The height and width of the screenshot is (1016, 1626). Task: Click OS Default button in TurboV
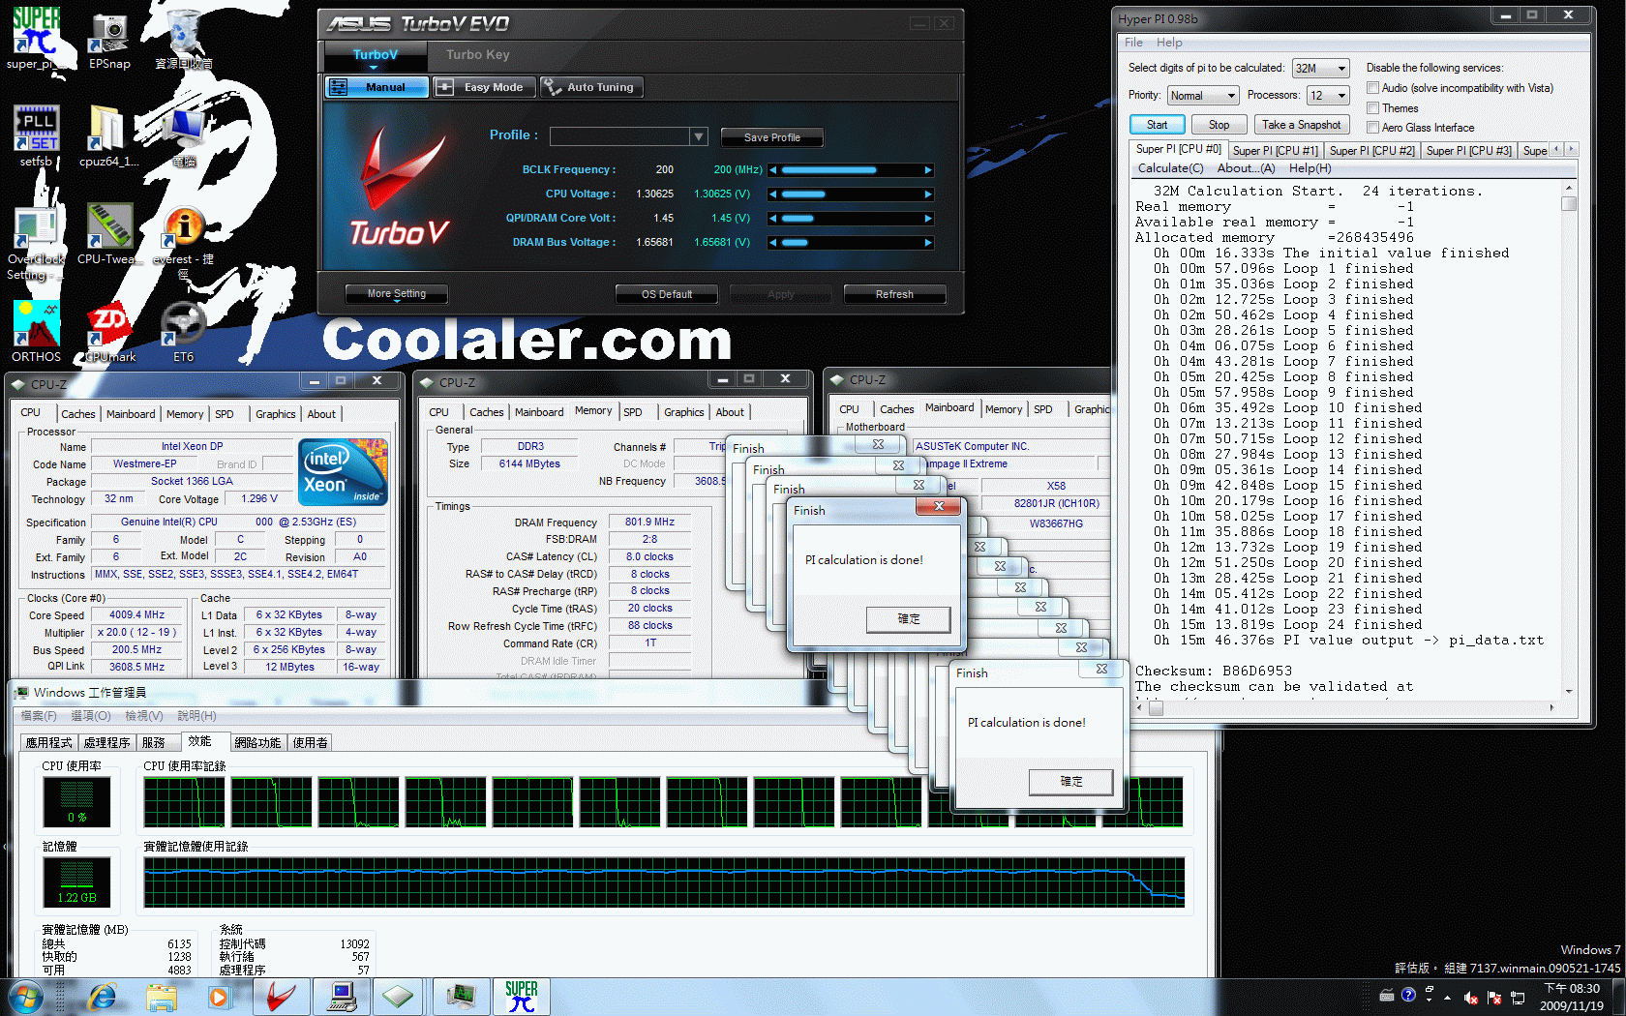[667, 294]
